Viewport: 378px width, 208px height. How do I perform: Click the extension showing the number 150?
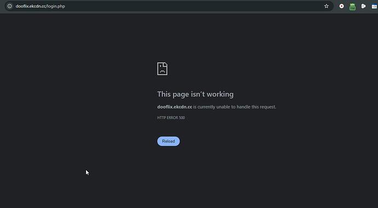pyautogui.click(x=352, y=7)
